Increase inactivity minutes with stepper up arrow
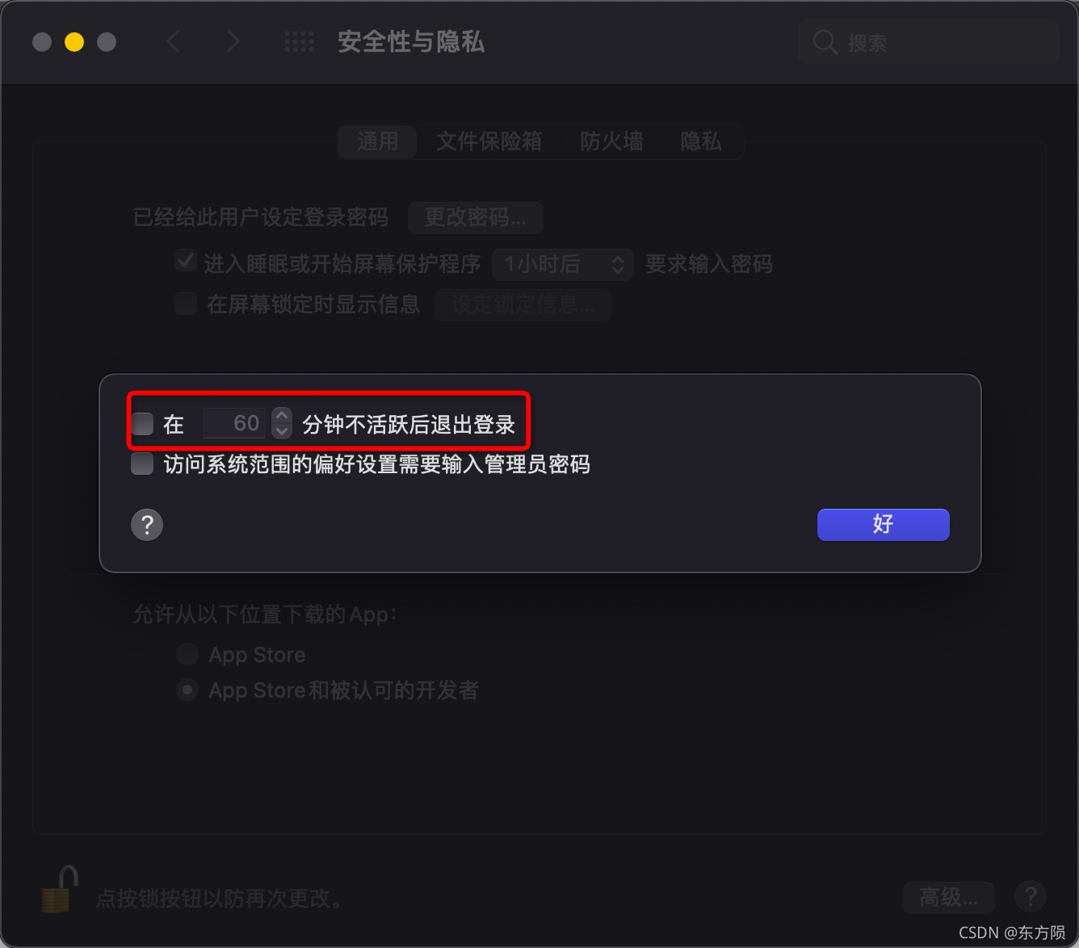 click(x=281, y=415)
